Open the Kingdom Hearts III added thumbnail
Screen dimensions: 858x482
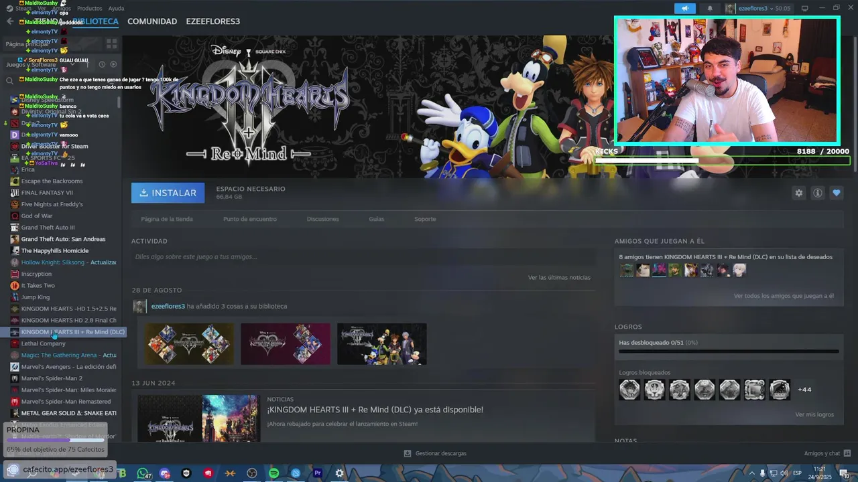click(381, 344)
